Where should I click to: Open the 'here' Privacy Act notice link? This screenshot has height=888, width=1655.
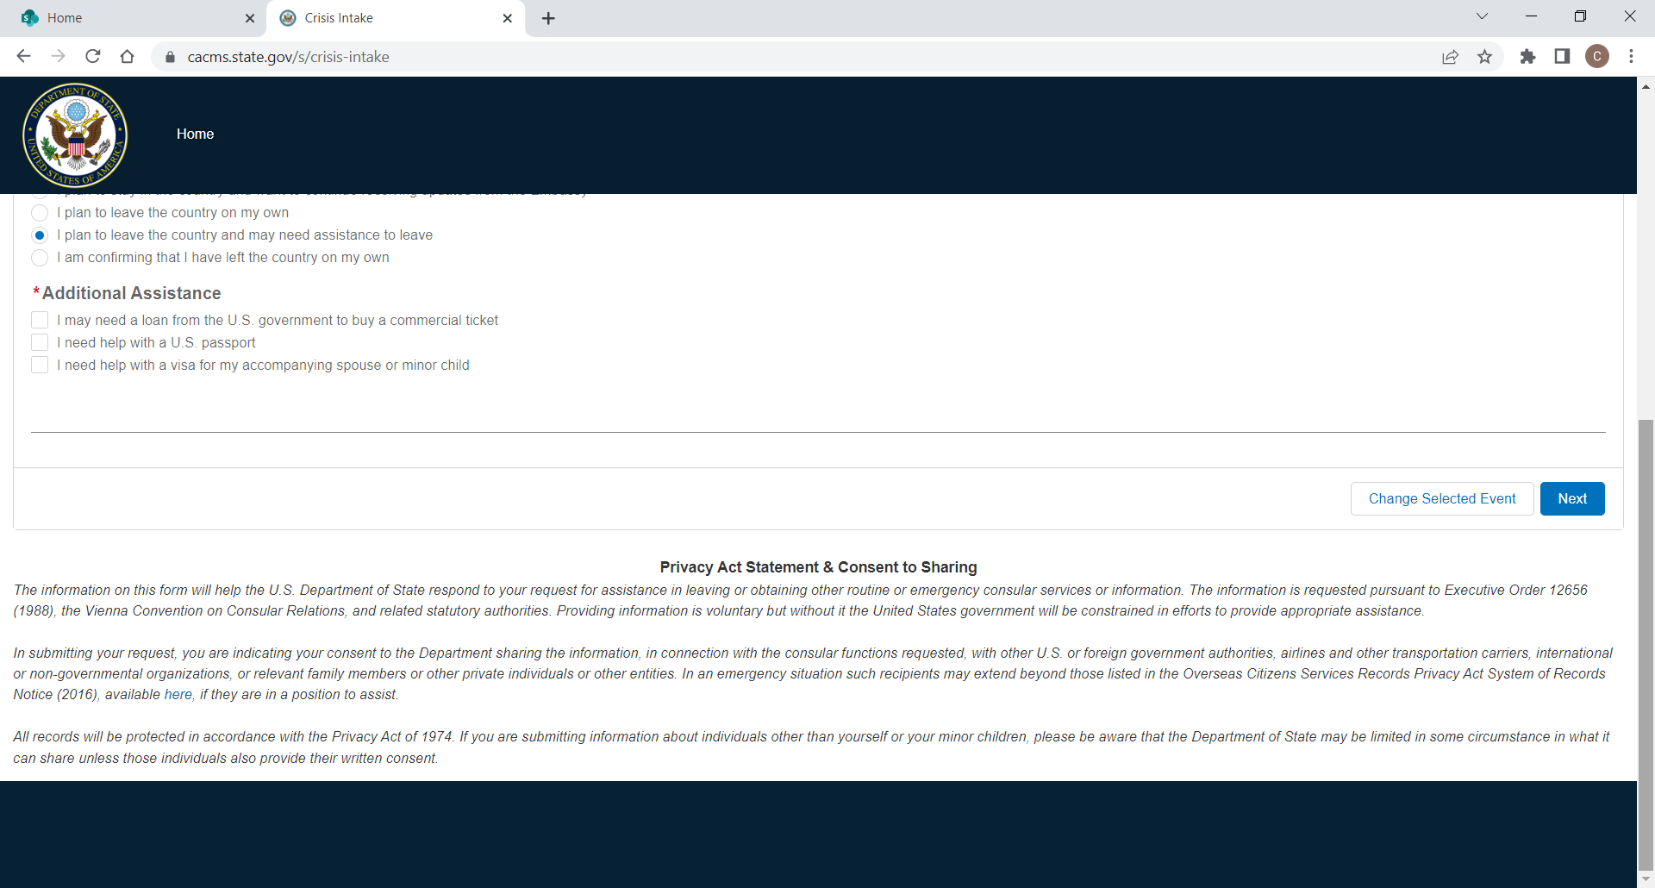click(x=178, y=695)
